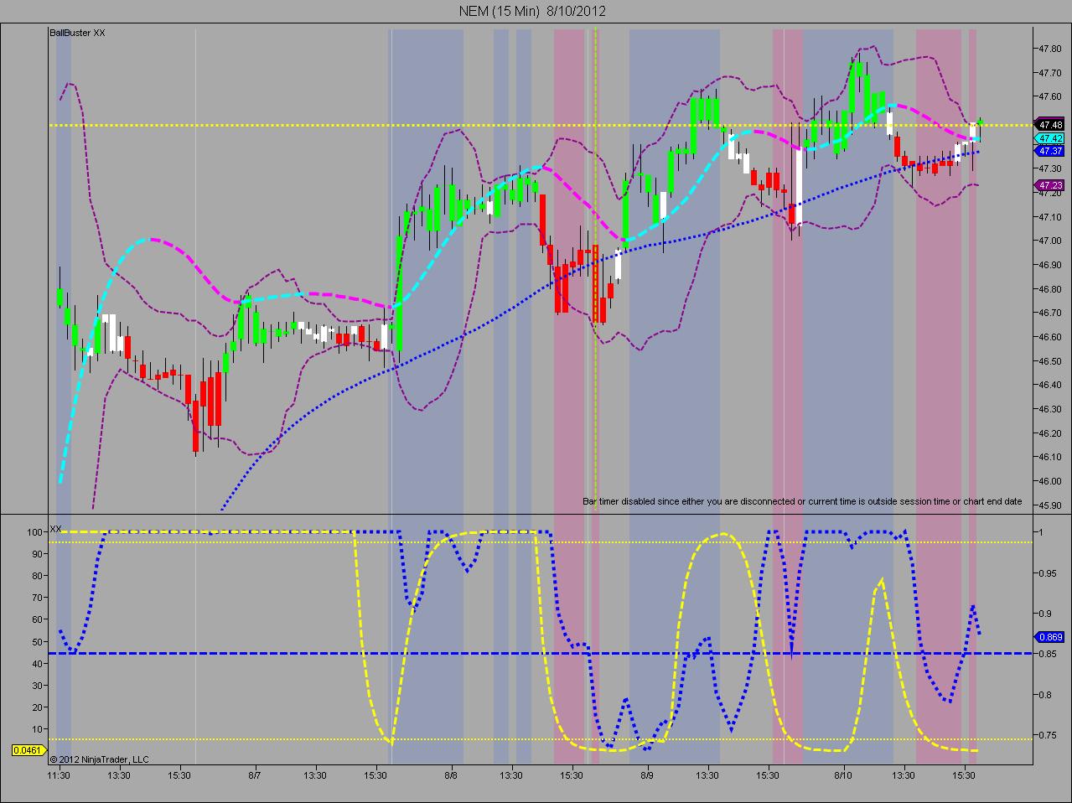Click the 10 label on lower panel left axis
This screenshot has width=1072, height=803.
[x=37, y=729]
